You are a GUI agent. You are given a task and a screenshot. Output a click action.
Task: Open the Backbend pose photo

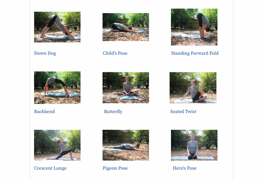pos(57,88)
